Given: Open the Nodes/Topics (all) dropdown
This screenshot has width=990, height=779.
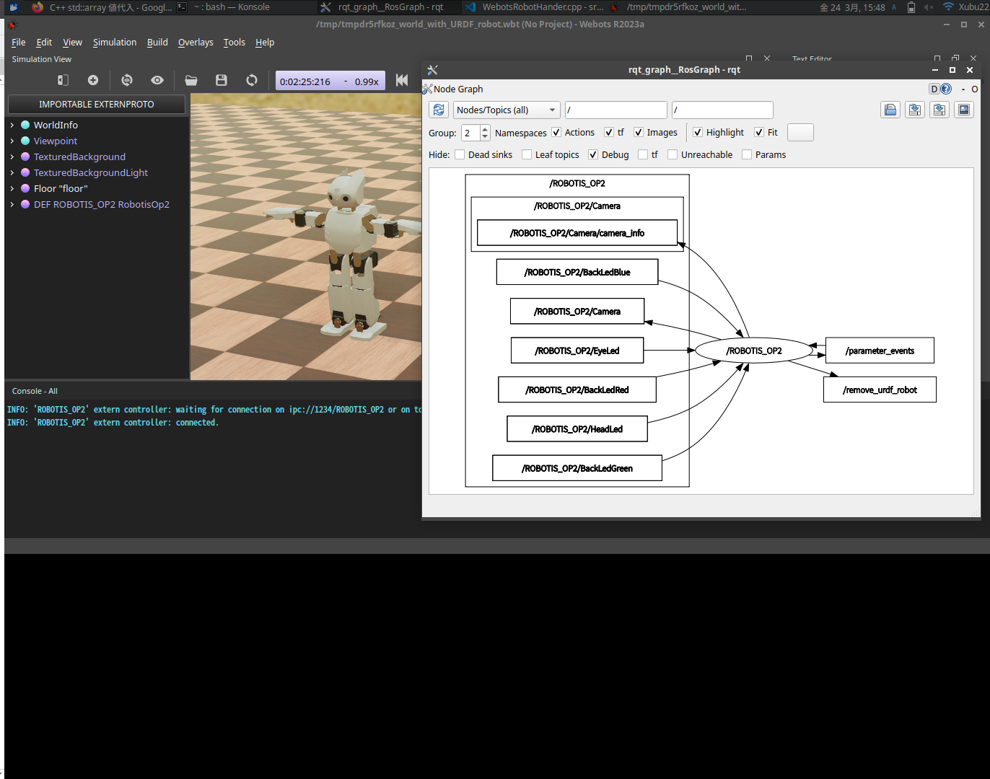Looking at the screenshot, I should point(505,110).
